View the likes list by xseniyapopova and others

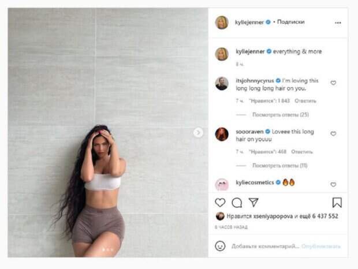pyautogui.click(x=282, y=216)
